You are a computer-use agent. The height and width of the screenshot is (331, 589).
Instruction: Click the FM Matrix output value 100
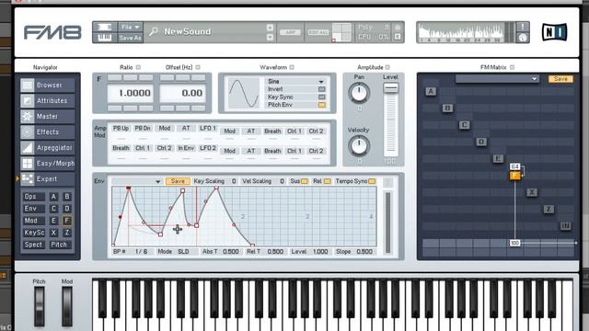pyautogui.click(x=514, y=243)
